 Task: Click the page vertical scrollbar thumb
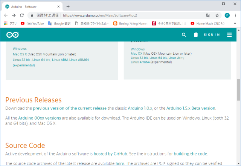tap(238, 90)
